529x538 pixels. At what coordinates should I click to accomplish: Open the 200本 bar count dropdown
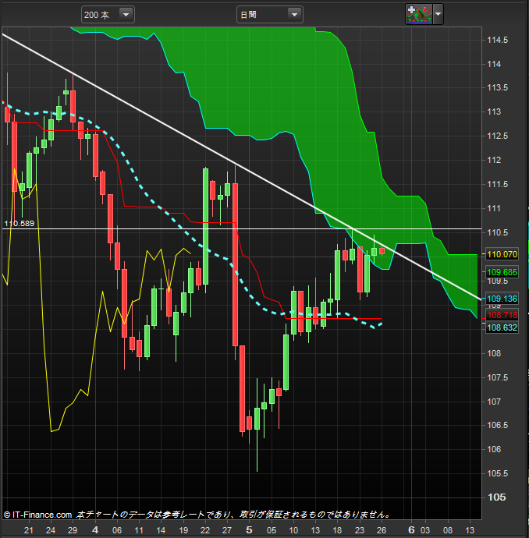pos(108,15)
